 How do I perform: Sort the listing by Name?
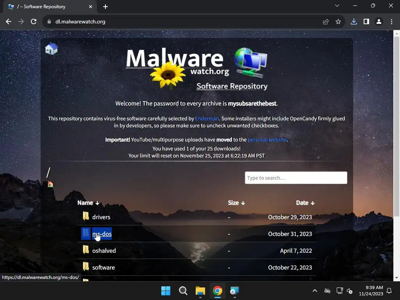pos(88,203)
